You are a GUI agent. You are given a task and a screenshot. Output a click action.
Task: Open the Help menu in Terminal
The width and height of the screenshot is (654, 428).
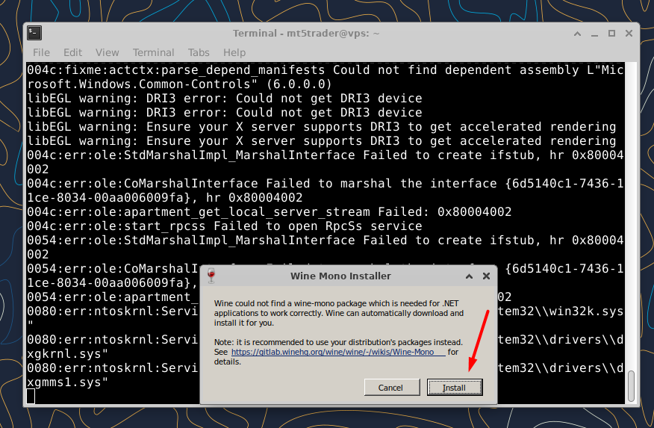[234, 52]
